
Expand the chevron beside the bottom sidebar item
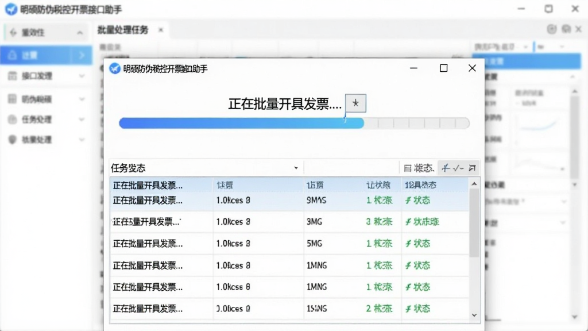click(82, 140)
